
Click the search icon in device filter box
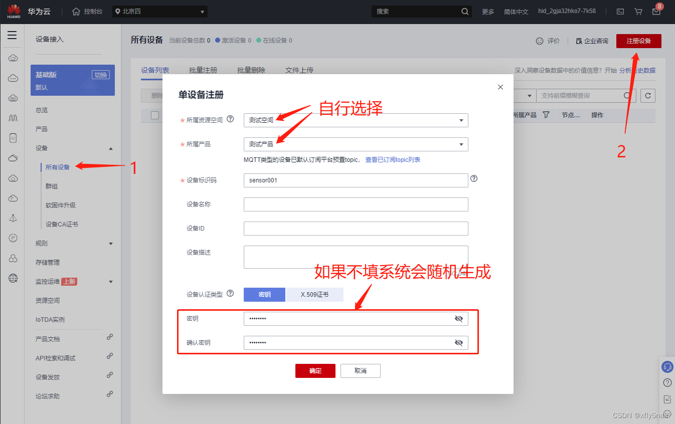[x=627, y=95]
